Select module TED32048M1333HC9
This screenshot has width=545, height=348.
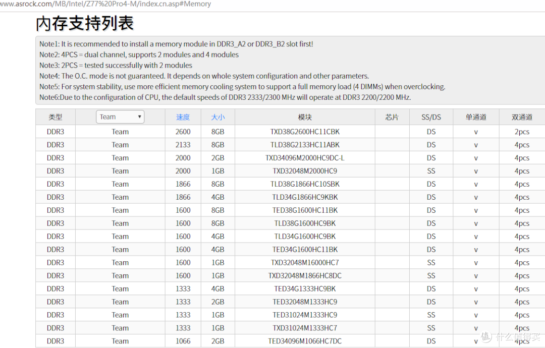click(x=305, y=302)
